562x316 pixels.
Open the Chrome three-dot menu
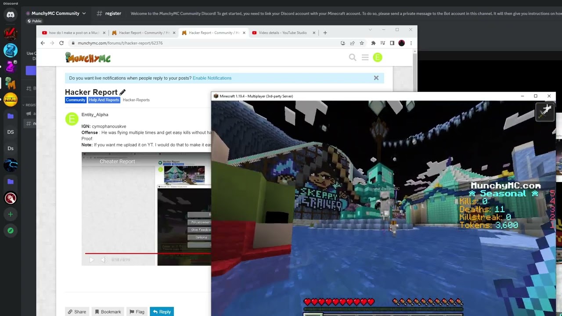click(411, 43)
